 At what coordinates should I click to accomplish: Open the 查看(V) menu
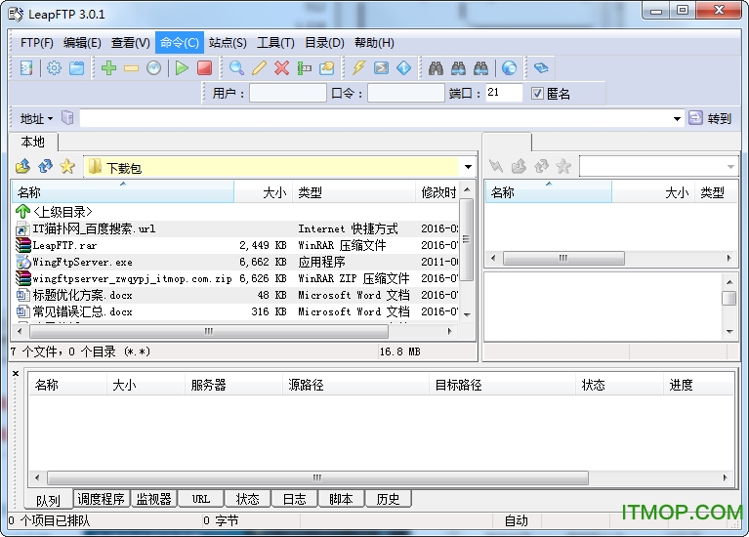[x=131, y=43]
